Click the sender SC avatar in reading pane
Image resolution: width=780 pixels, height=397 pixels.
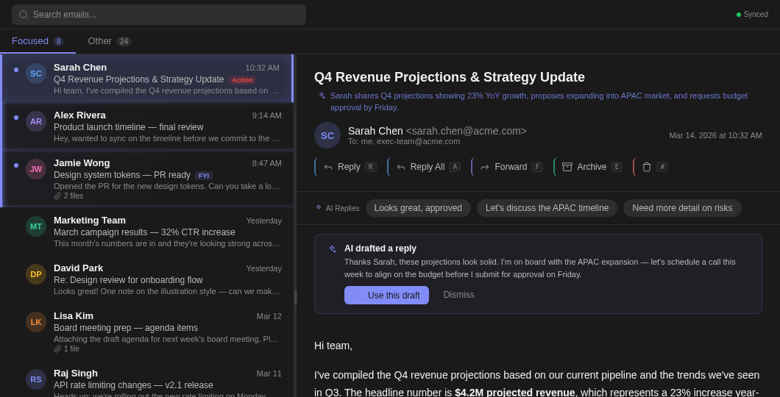click(x=327, y=135)
